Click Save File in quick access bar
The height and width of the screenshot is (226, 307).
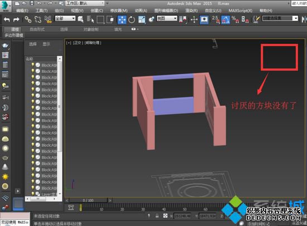[x=32, y=3]
